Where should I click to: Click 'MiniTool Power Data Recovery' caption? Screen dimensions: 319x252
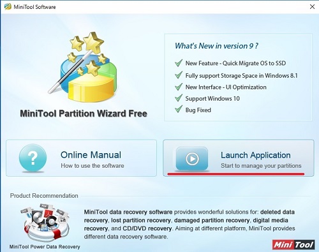[x=45, y=247]
